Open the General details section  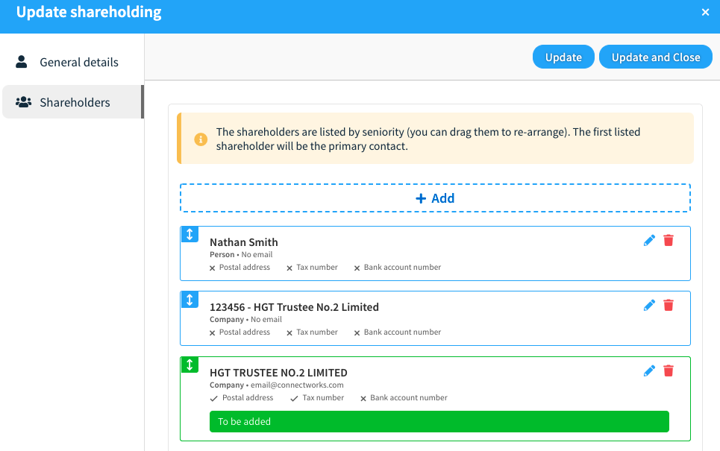(72, 62)
